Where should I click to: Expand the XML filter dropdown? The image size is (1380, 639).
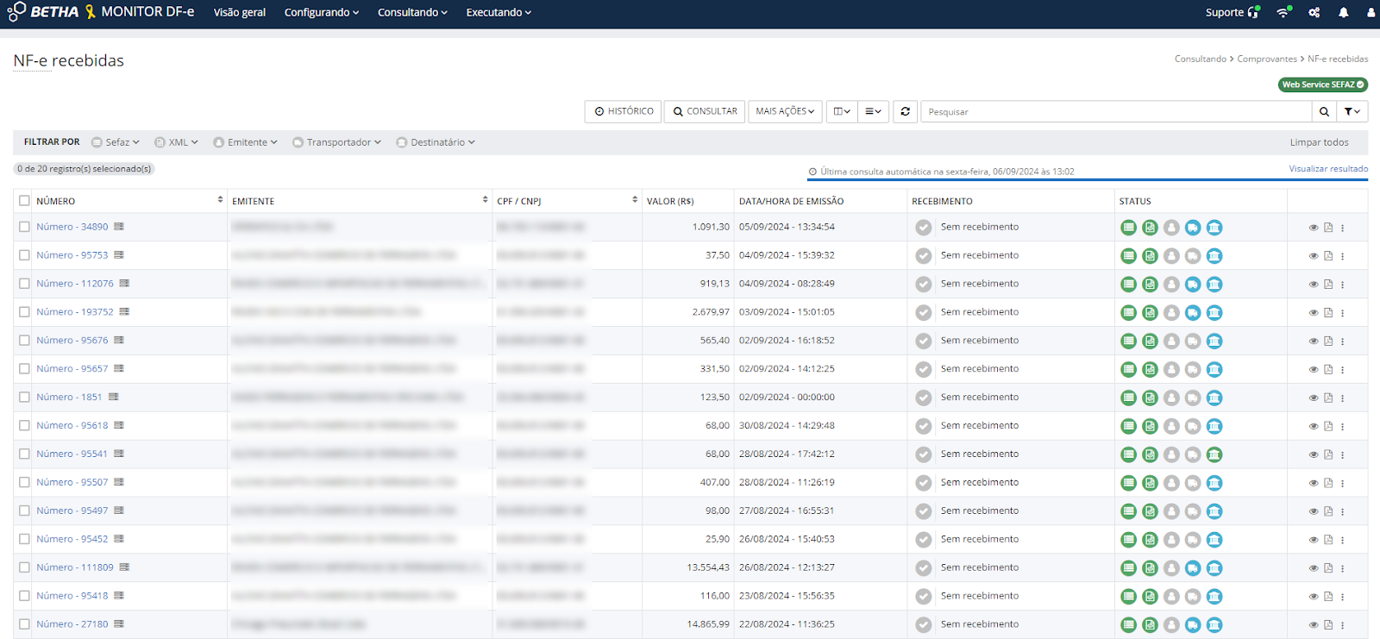click(176, 142)
